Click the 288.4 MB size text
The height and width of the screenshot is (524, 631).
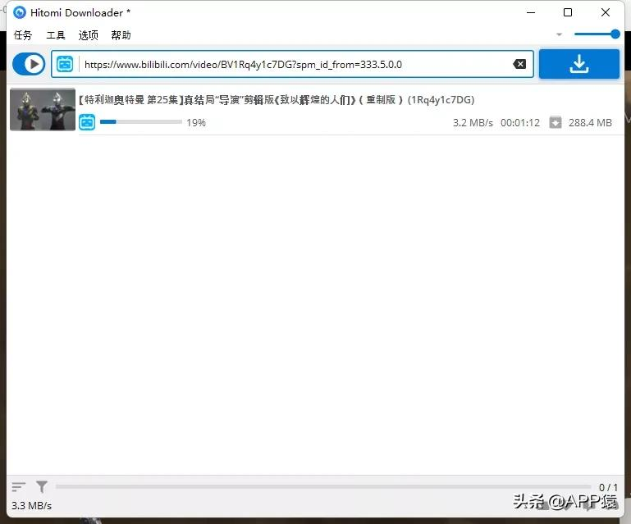tap(590, 123)
